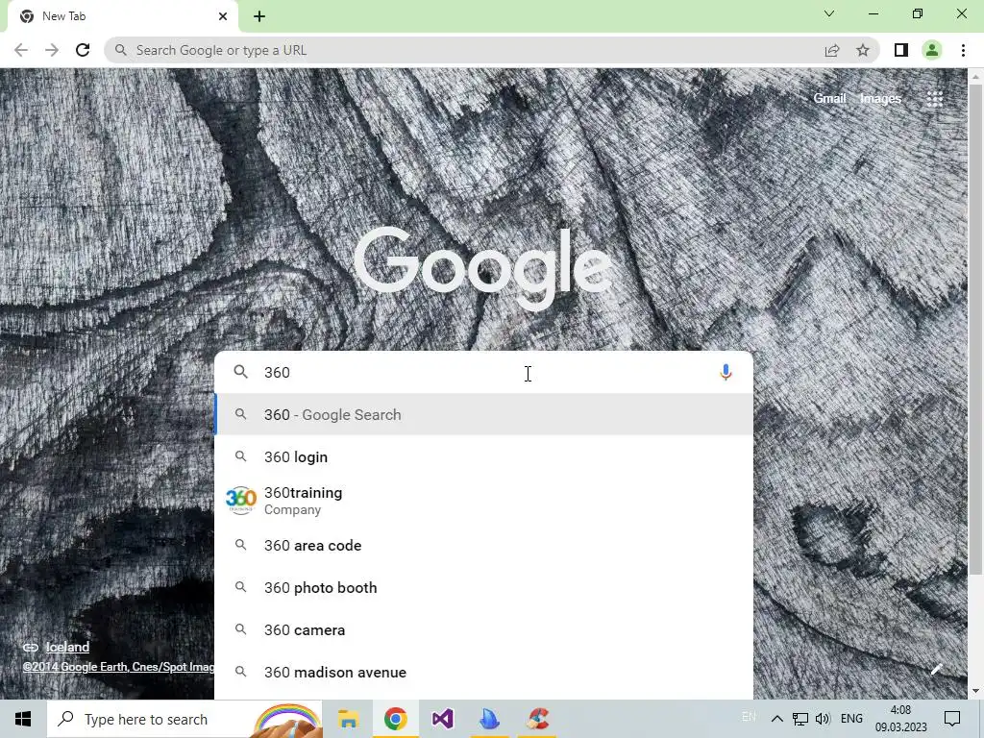Choose the '360 photo booth' suggestion
984x738 pixels.
point(484,588)
